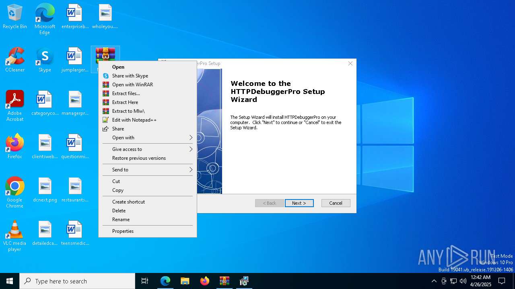The height and width of the screenshot is (289, 515).
Task: Click the taskbar search box
Action: coord(77,281)
